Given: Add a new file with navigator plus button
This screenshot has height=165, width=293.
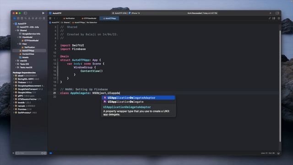Looking at the screenshot, I should (x=13, y=153).
